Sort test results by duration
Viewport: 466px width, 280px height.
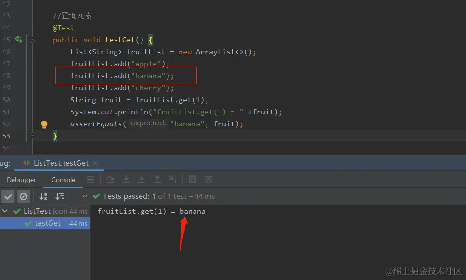[59, 196]
